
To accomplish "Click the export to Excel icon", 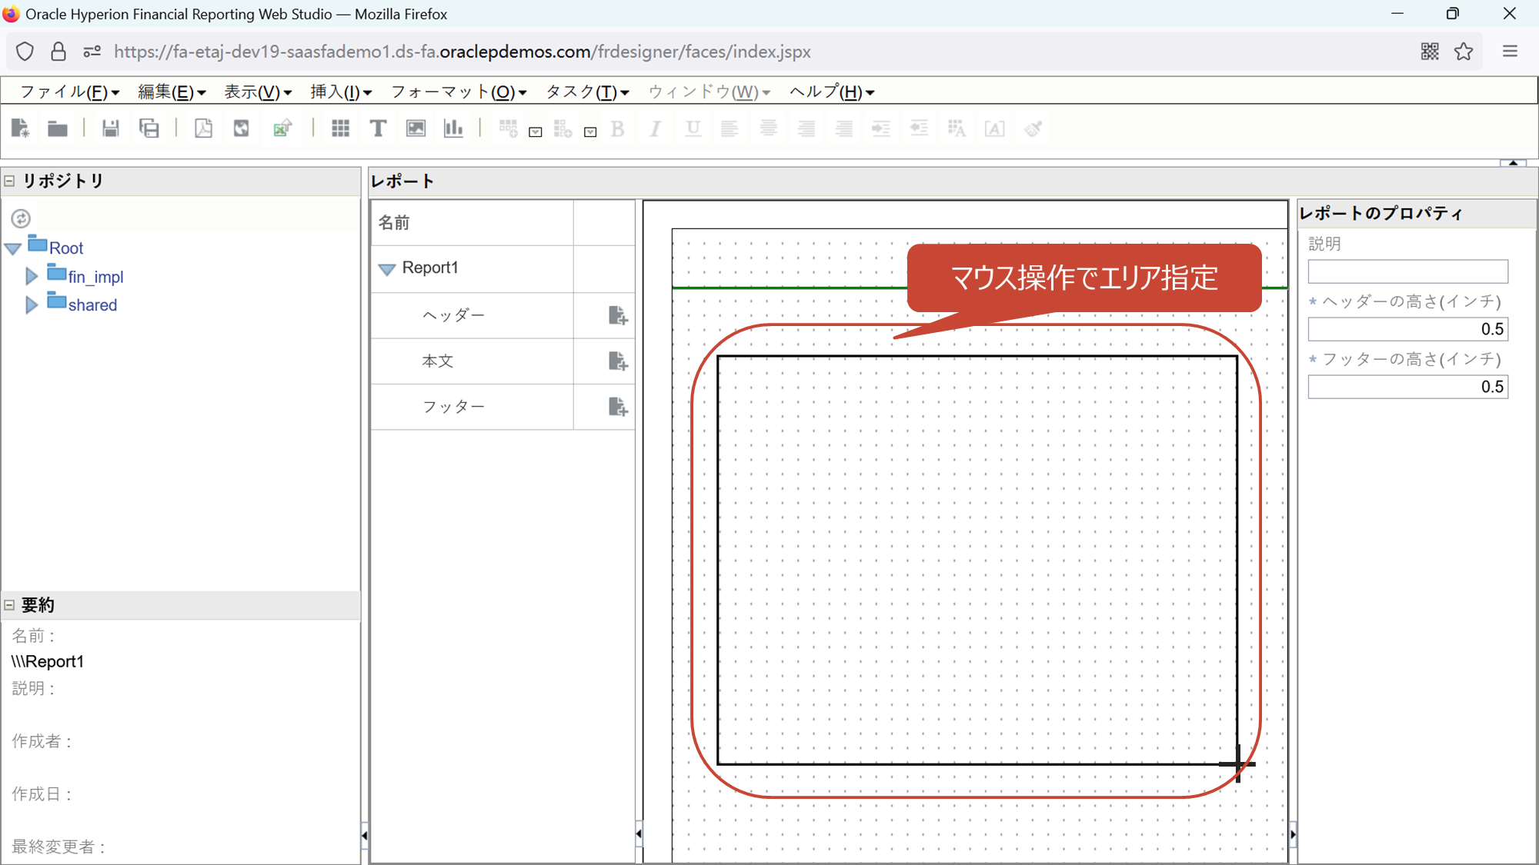I will point(282,128).
